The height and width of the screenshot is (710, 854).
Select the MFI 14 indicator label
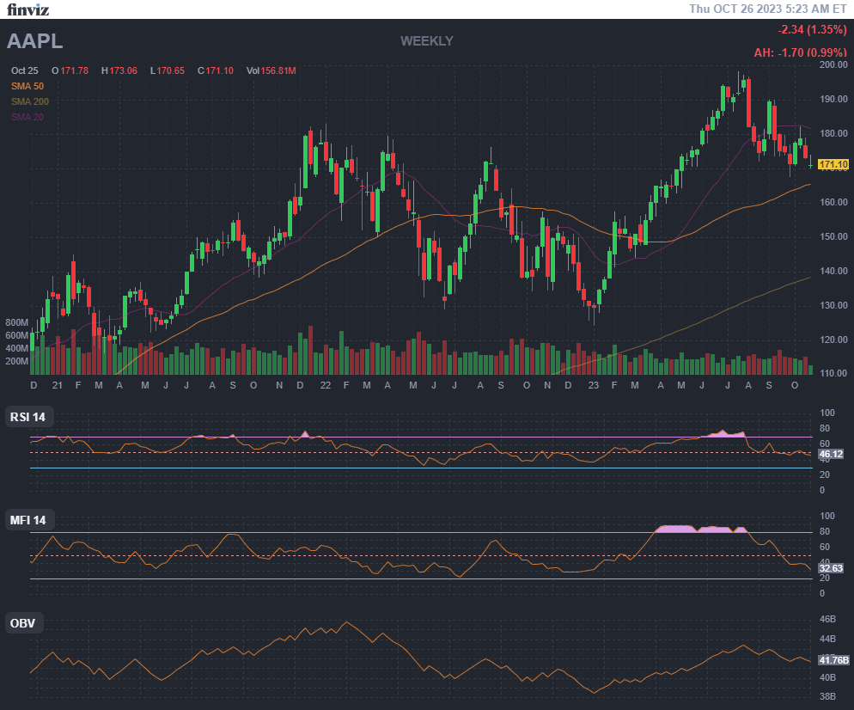point(27,520)
